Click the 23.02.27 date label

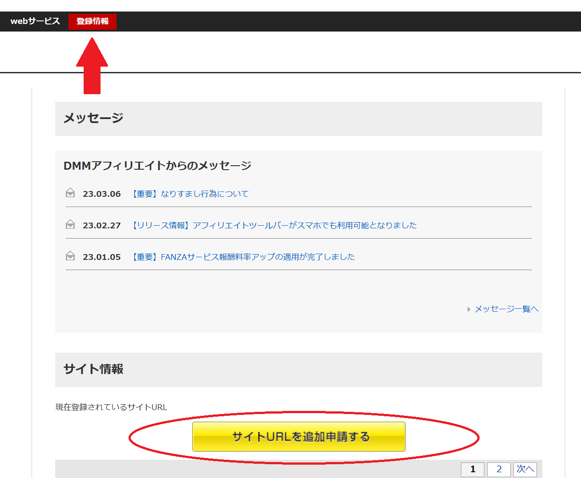coord(102,226)
